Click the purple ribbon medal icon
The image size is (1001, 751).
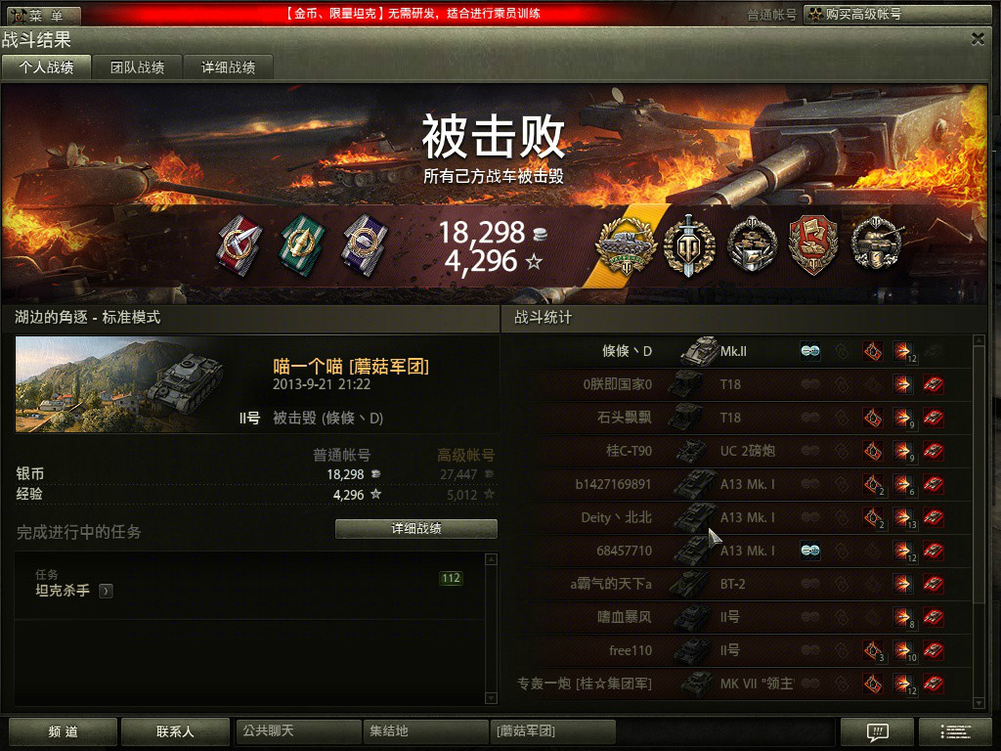click(x=364, y=244)
